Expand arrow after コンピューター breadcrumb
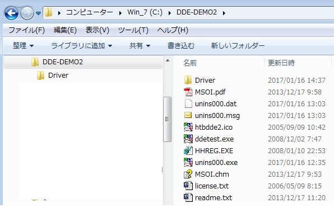 click(120, 13)
